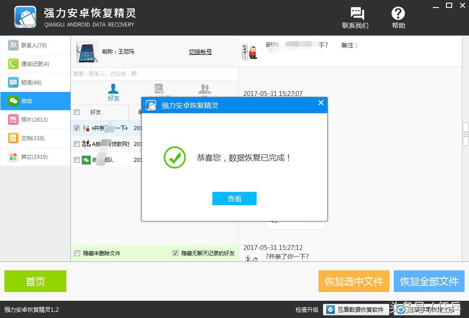Click 查看 in the recovery complete dialog
The width and height of the screenshot is (469, 318).
click(234, 198)
